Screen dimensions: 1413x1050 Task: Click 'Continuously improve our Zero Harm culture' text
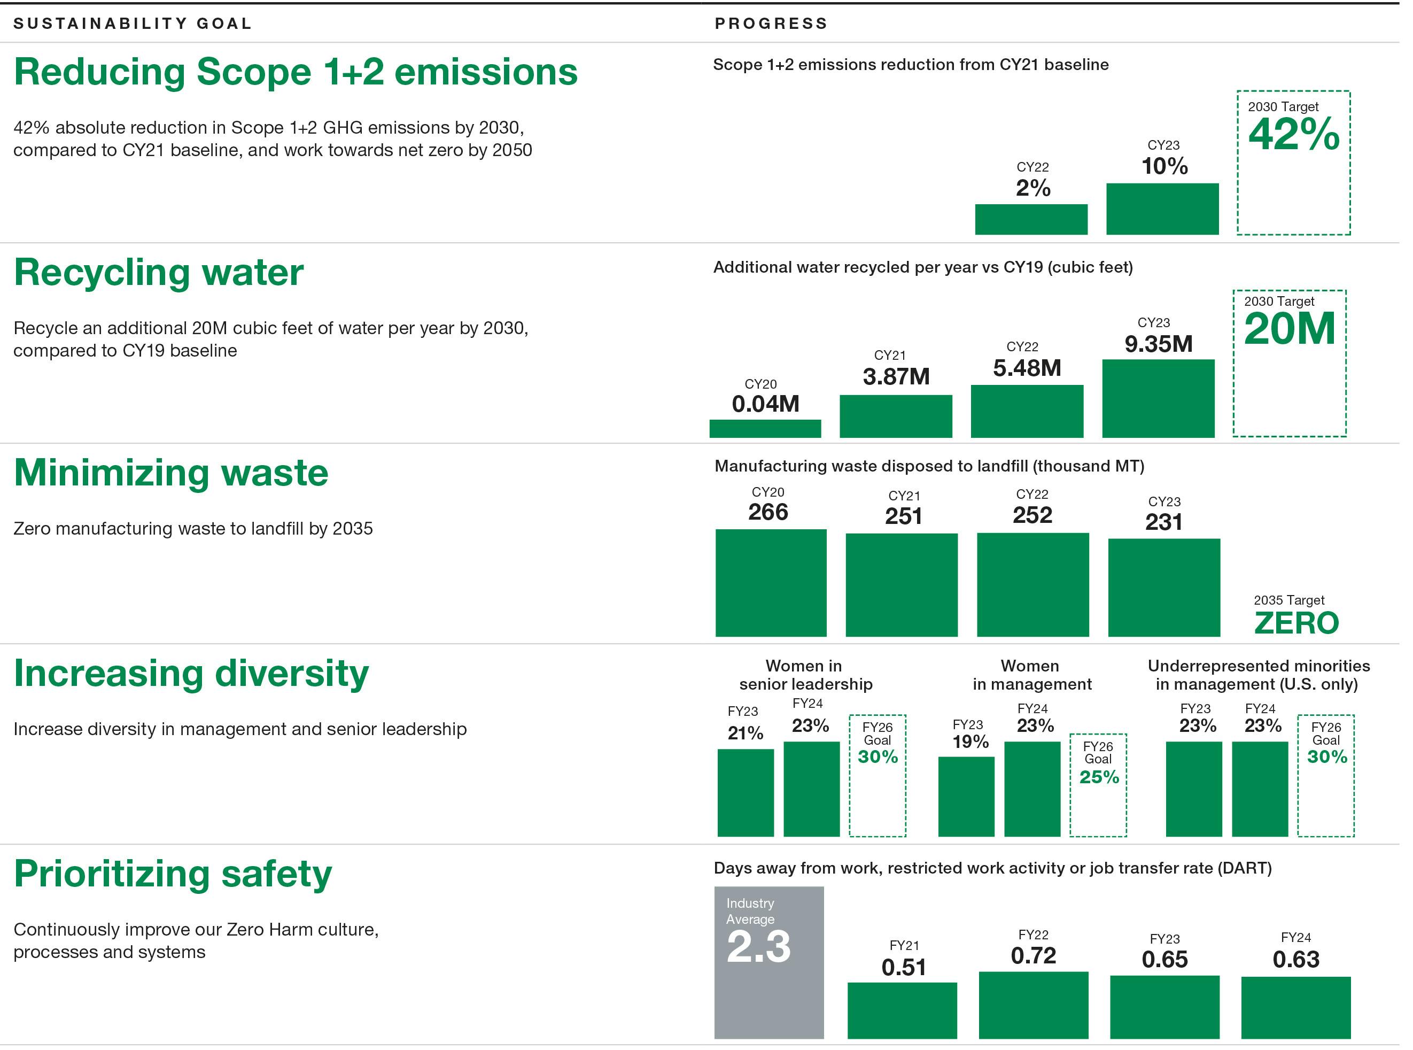click(x=196, y=941)
